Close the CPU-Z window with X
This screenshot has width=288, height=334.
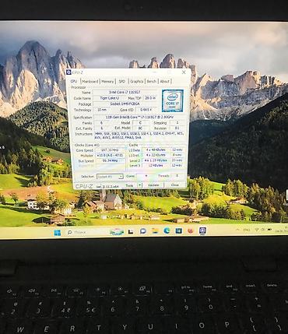click(184, 72)
